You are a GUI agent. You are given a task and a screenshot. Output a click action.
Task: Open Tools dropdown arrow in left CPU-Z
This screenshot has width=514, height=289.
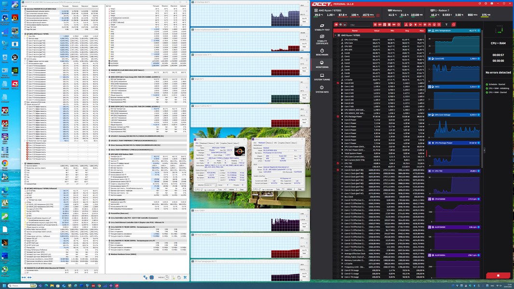(x=225, y=189)
